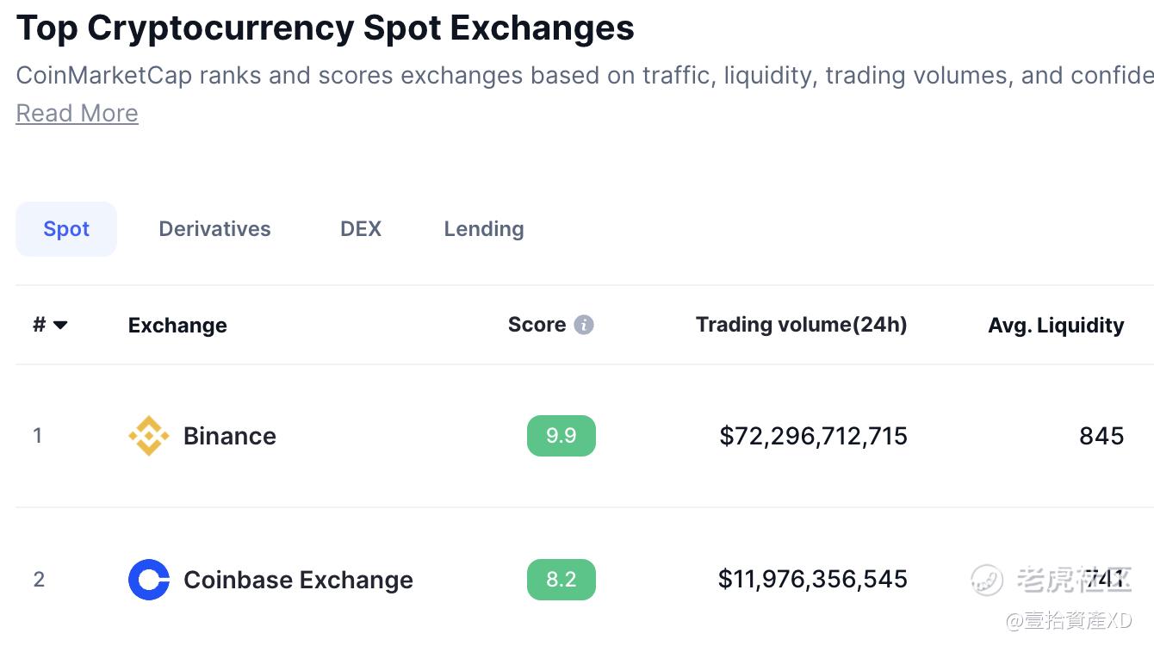Viewport: 1154px width, 646px height.
Task: Open the DEX tab
Action: pos(361,229)
